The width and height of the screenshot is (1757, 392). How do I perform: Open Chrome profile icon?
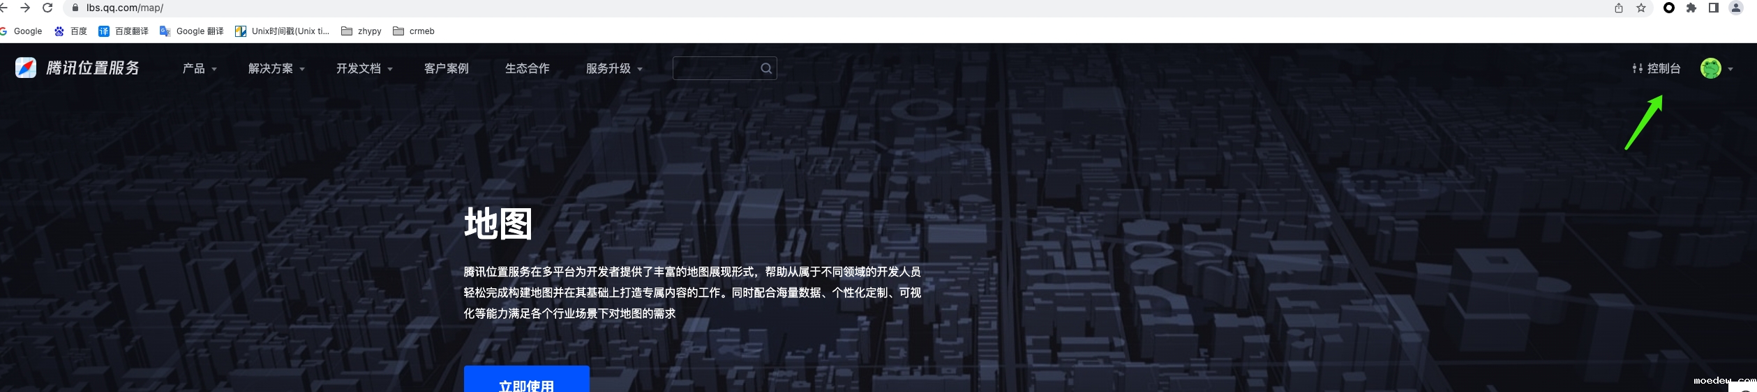[x=1735, y=8]
